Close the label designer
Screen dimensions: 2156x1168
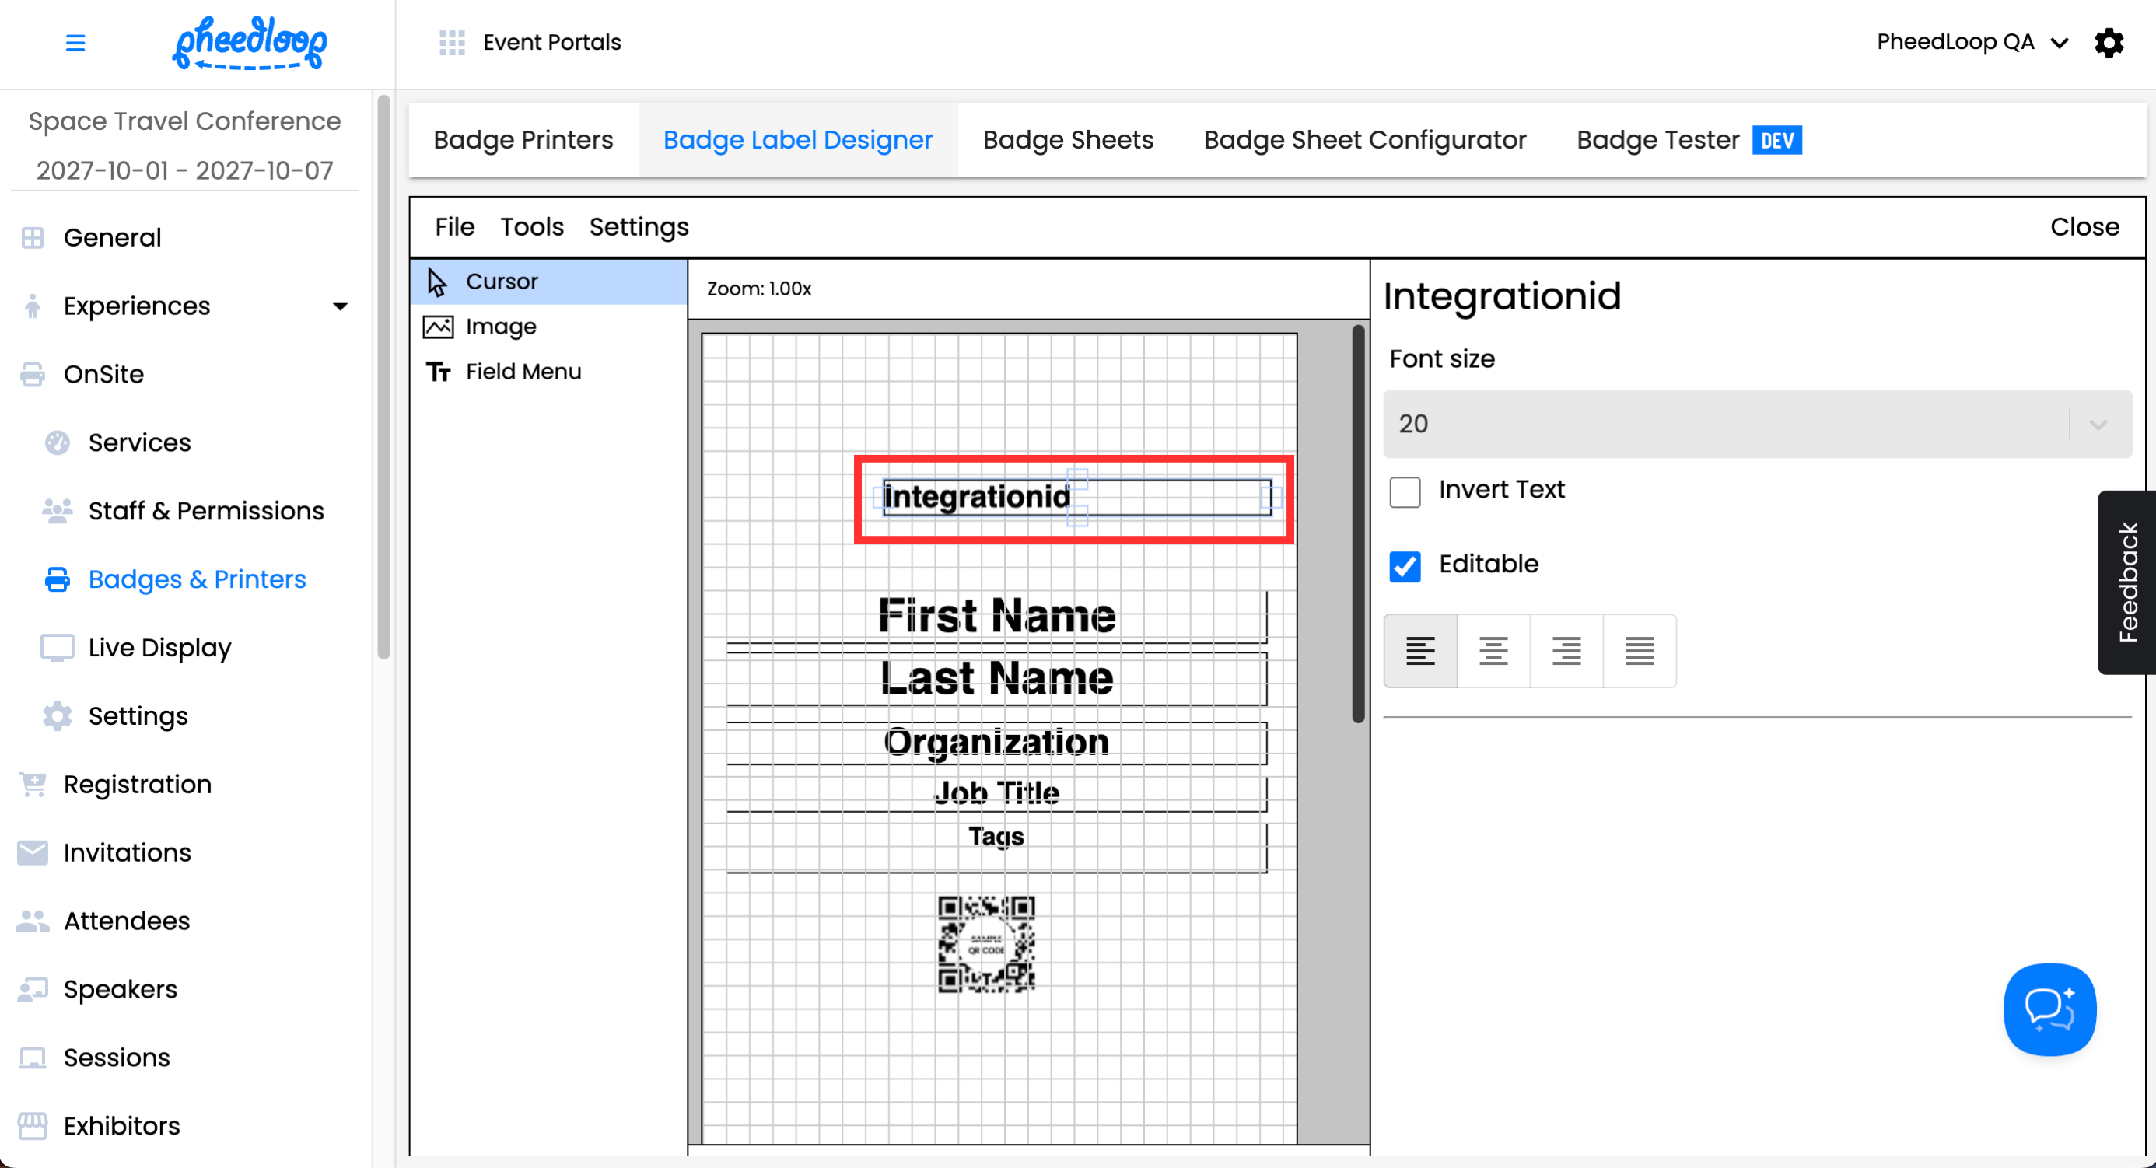pyautogui.click(x=2084, y=227)
